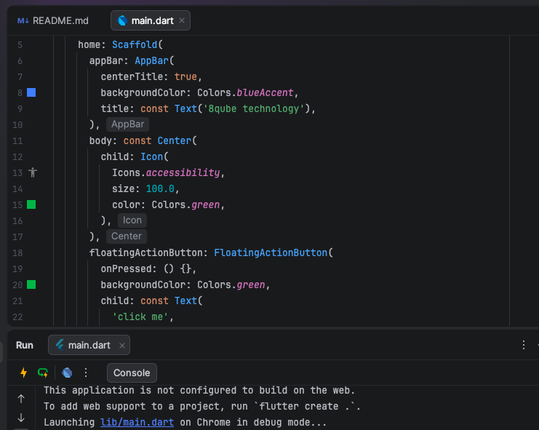Select main.dart run configuration tab

(x=89, y=345)
